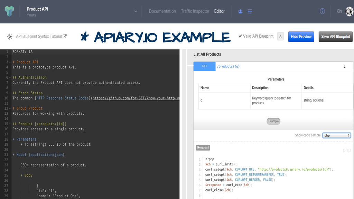Image resolution: width=354 pixels, height=199 pixels.
Task: Collapse the Error States fold at line 9
Action: point(10,93)
